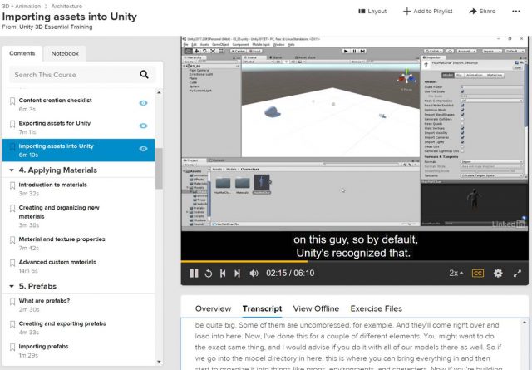The image size is (532, 370).
Task: Toggle viewed eye on Content creation checklist
Action: point(143,103)
